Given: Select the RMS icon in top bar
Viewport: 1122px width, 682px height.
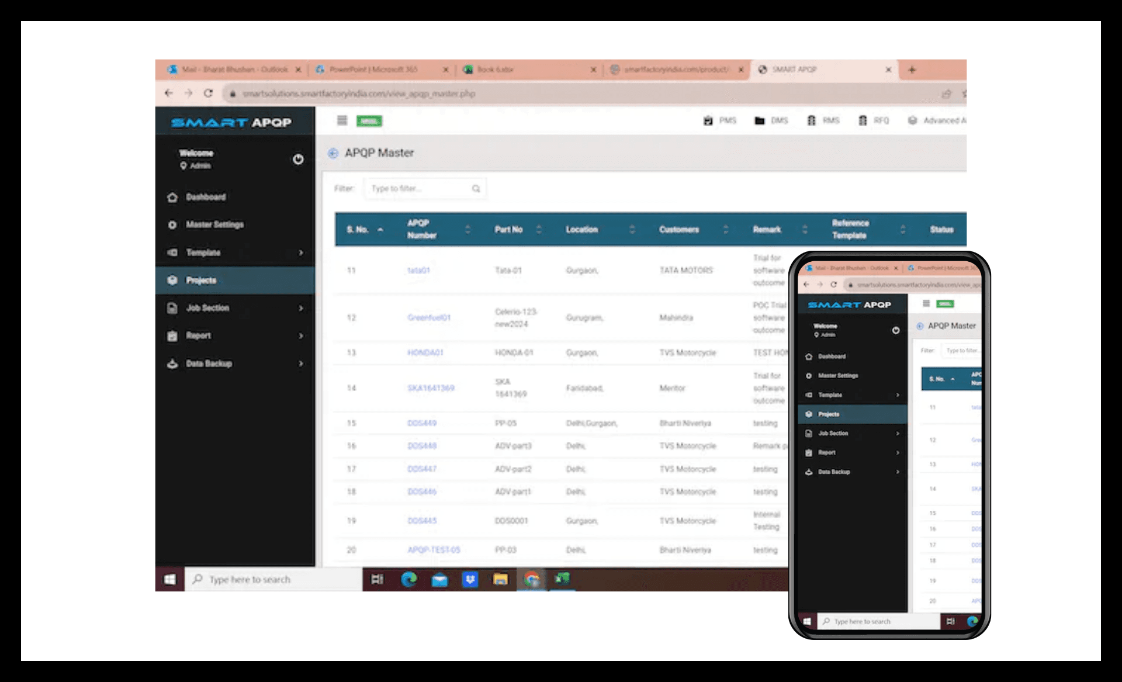Looking at the screenshot, I should pos(812,120).
